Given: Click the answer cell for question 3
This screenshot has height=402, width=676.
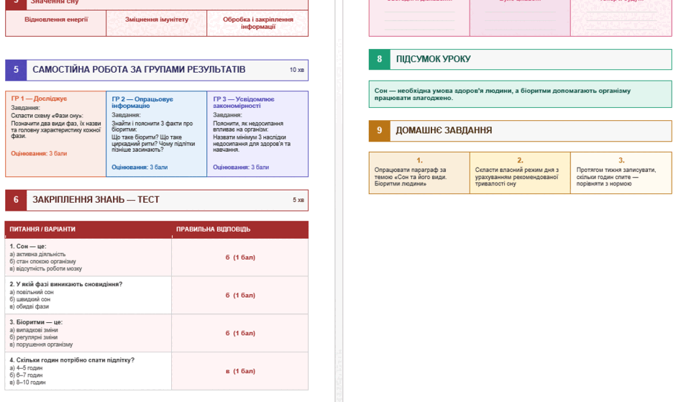Looking at the screenshot, I should point(240,334).
